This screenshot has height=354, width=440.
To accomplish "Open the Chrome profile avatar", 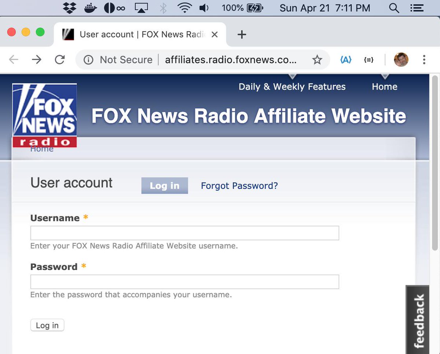I will [401, 60].
